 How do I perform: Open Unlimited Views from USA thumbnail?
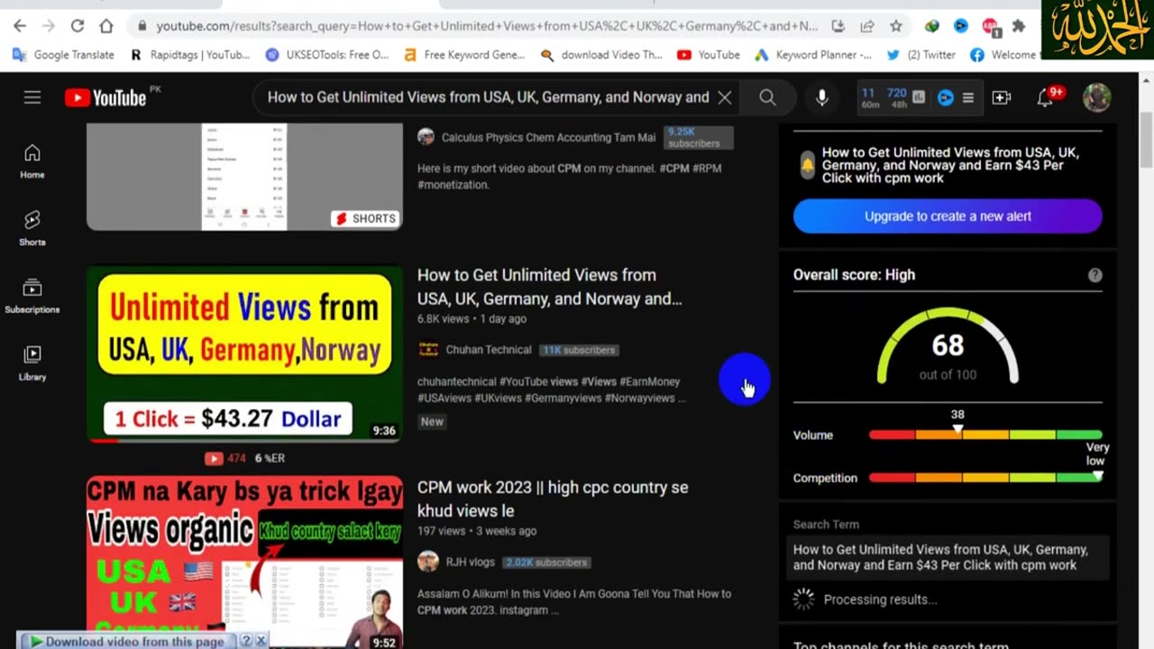coord(244,352)
